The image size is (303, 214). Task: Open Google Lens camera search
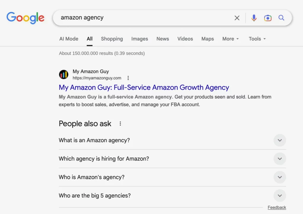pos(268,18)
